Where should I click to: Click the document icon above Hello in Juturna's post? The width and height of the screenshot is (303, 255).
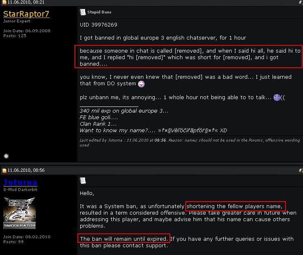tap(83, 181)
